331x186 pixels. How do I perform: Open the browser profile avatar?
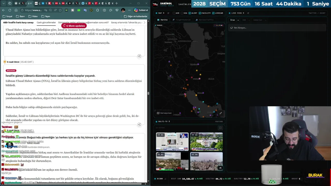coord(123,10)
